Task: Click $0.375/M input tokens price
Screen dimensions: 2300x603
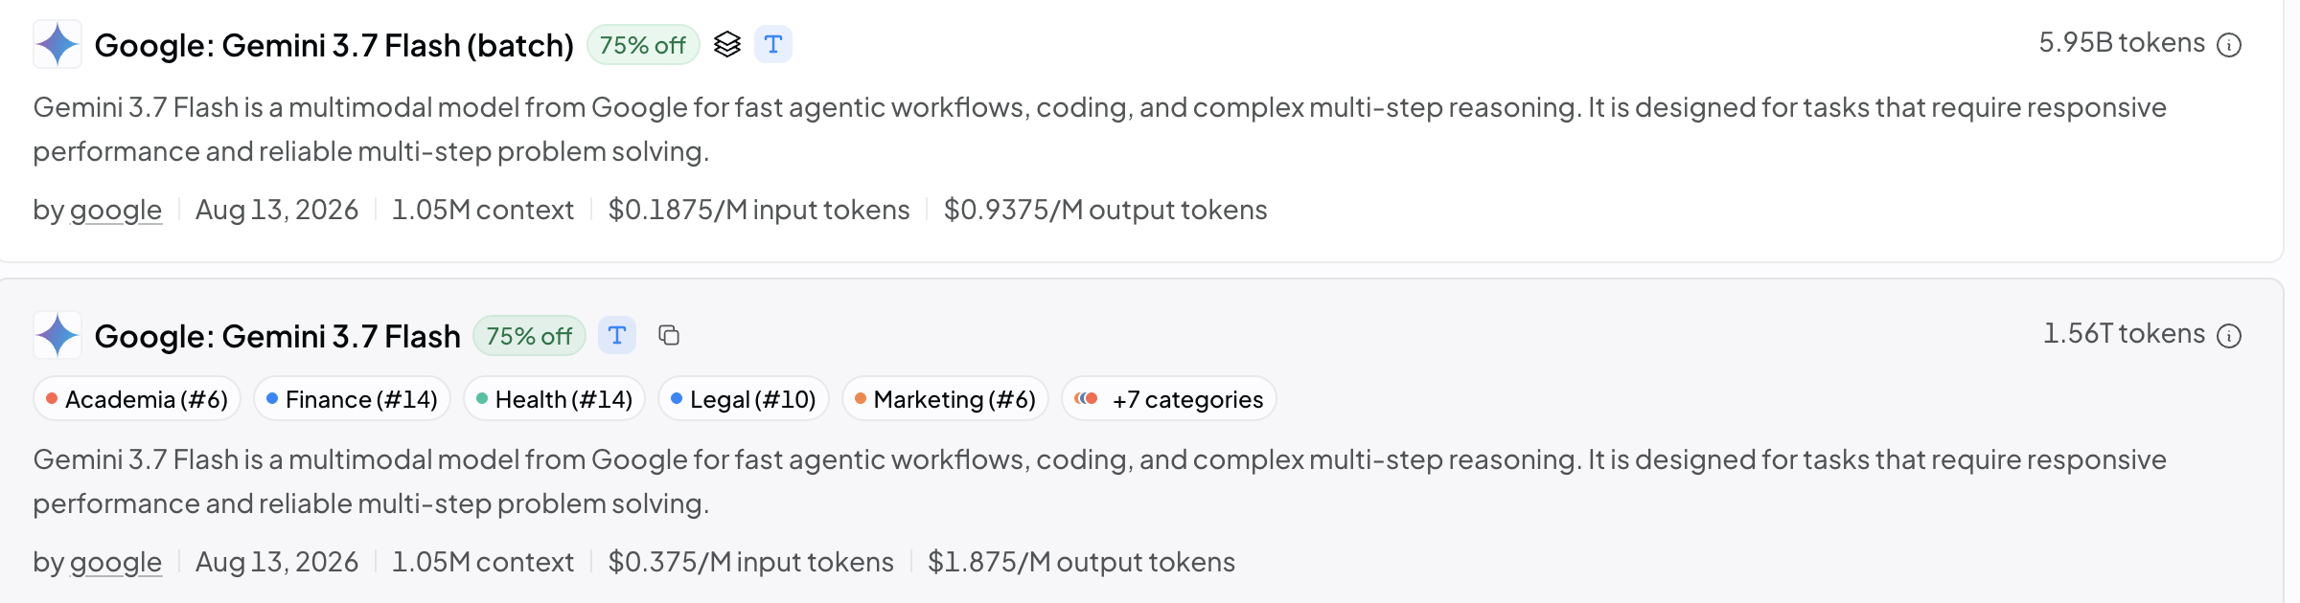Action: pyautogui.click(x=750, y=562)
